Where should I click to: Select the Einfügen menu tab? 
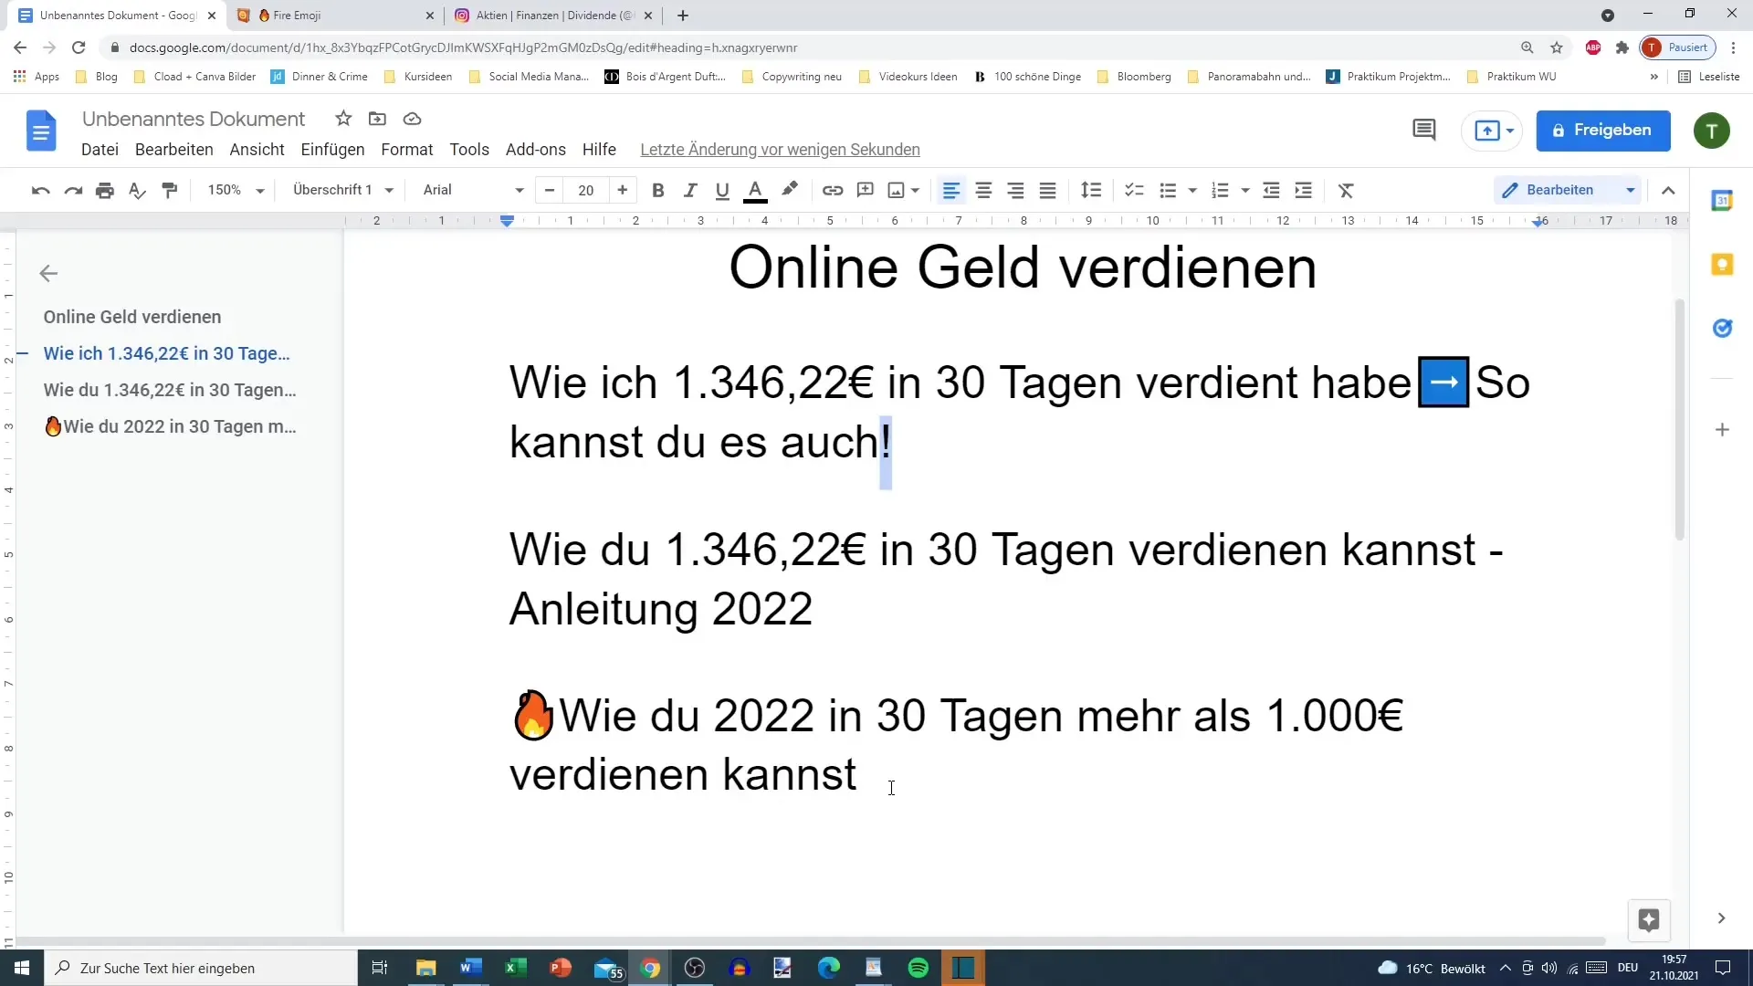332,150
